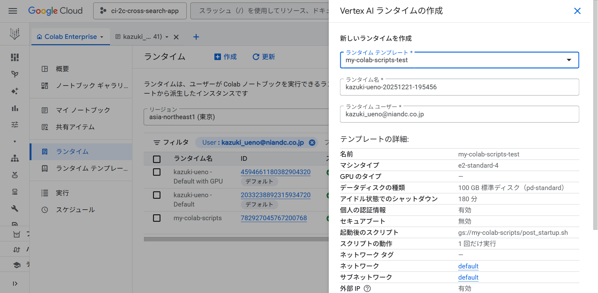This screenshot has width=598, height=293.
Task: Open the ランタイム テンプレート dropdown
Action: [459, 60]
